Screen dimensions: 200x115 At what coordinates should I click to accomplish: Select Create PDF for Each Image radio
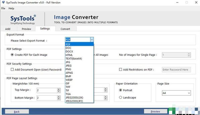[12, 55]
